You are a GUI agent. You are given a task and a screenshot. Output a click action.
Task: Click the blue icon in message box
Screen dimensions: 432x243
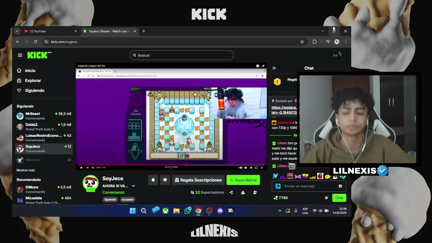tap(278, 186)
